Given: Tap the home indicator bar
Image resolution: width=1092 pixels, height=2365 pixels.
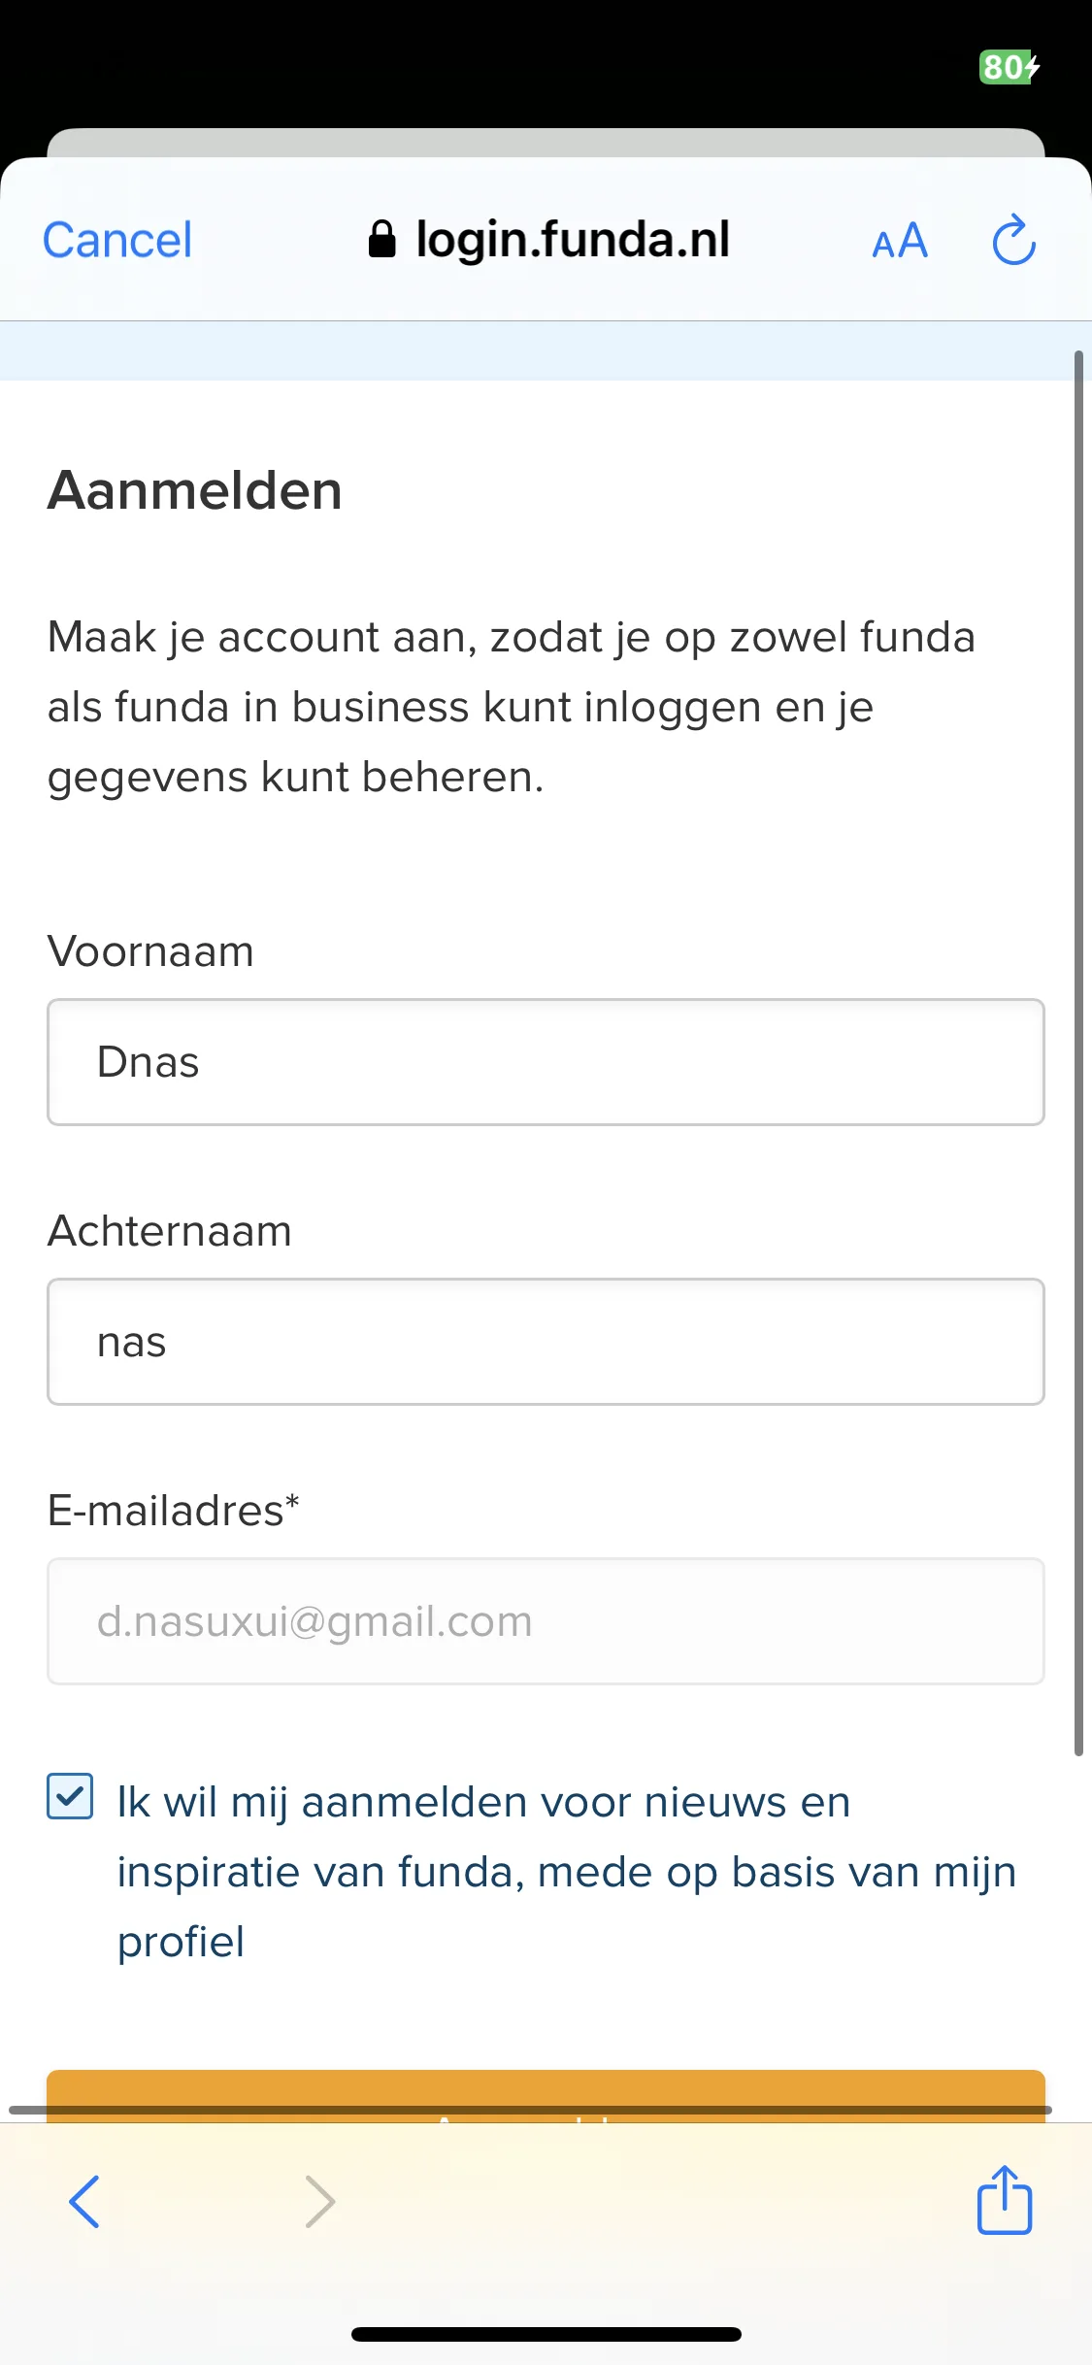Looking at the screenshot, I should [546, 2334].
